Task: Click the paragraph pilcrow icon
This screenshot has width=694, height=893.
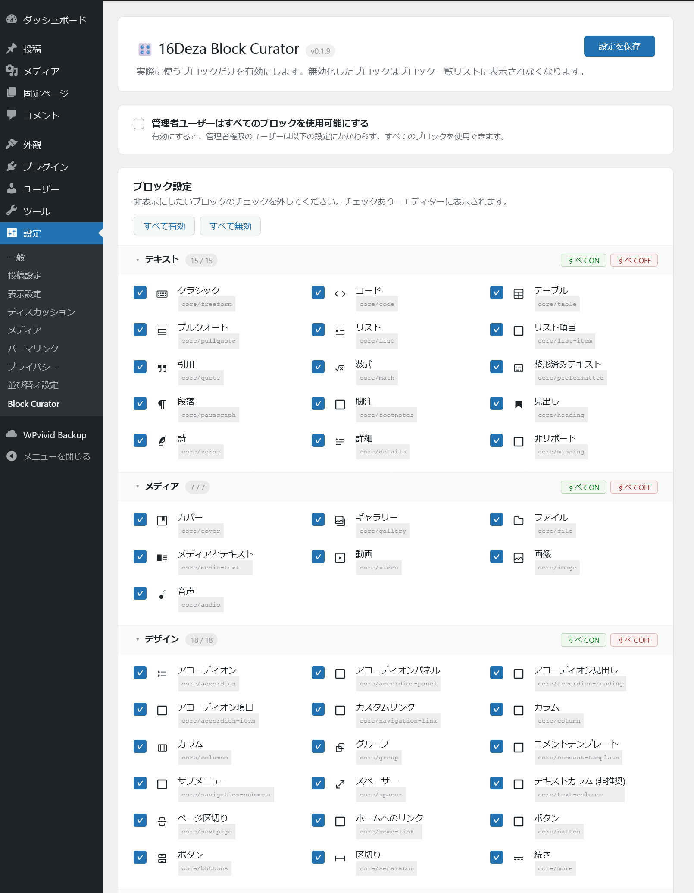Action: coord(162,405)
